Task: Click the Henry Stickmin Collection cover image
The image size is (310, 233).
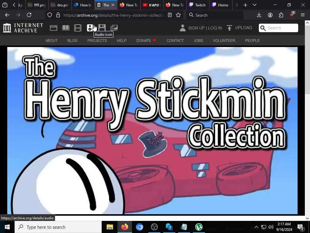Action: 152,130
